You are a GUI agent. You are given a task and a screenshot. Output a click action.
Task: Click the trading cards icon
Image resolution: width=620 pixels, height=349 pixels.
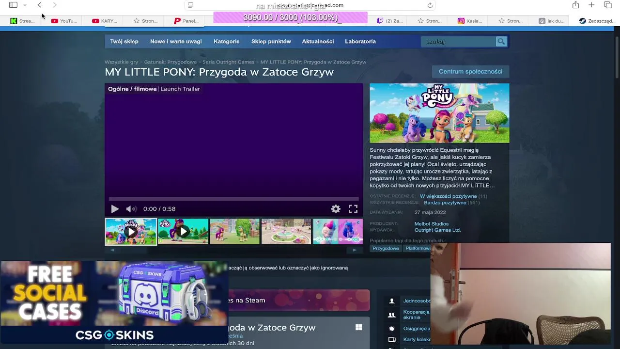(x=392, y=340)
